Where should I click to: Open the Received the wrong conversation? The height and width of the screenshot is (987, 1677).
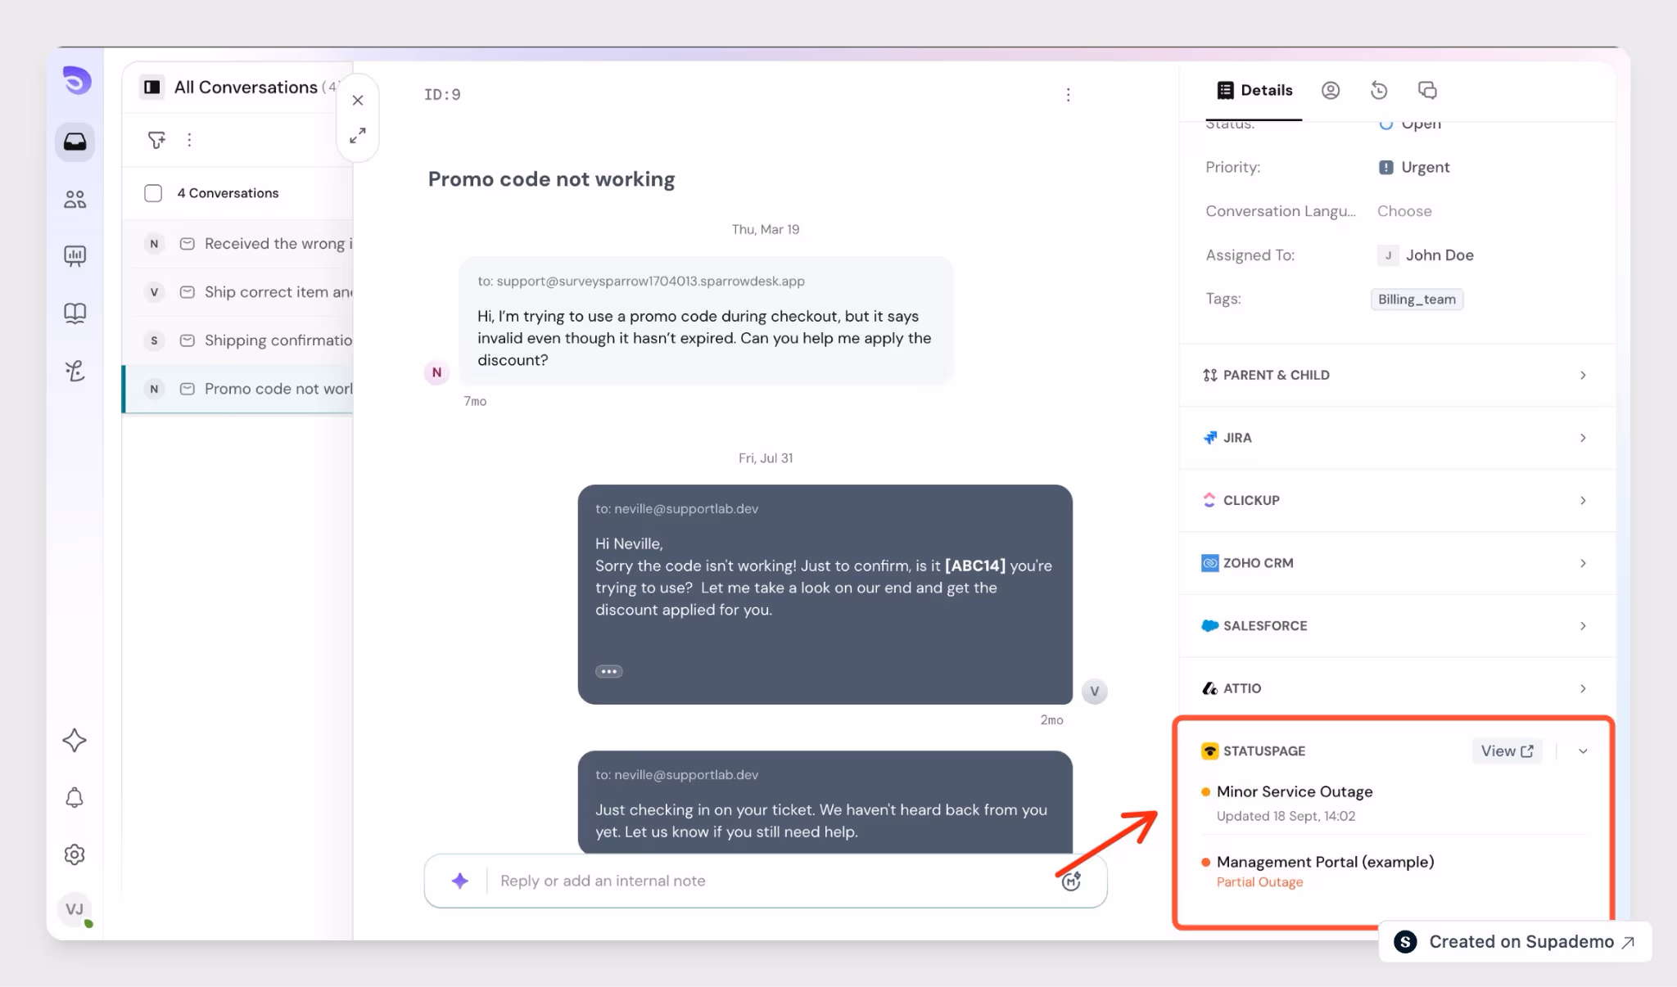(x=238, y=244)
